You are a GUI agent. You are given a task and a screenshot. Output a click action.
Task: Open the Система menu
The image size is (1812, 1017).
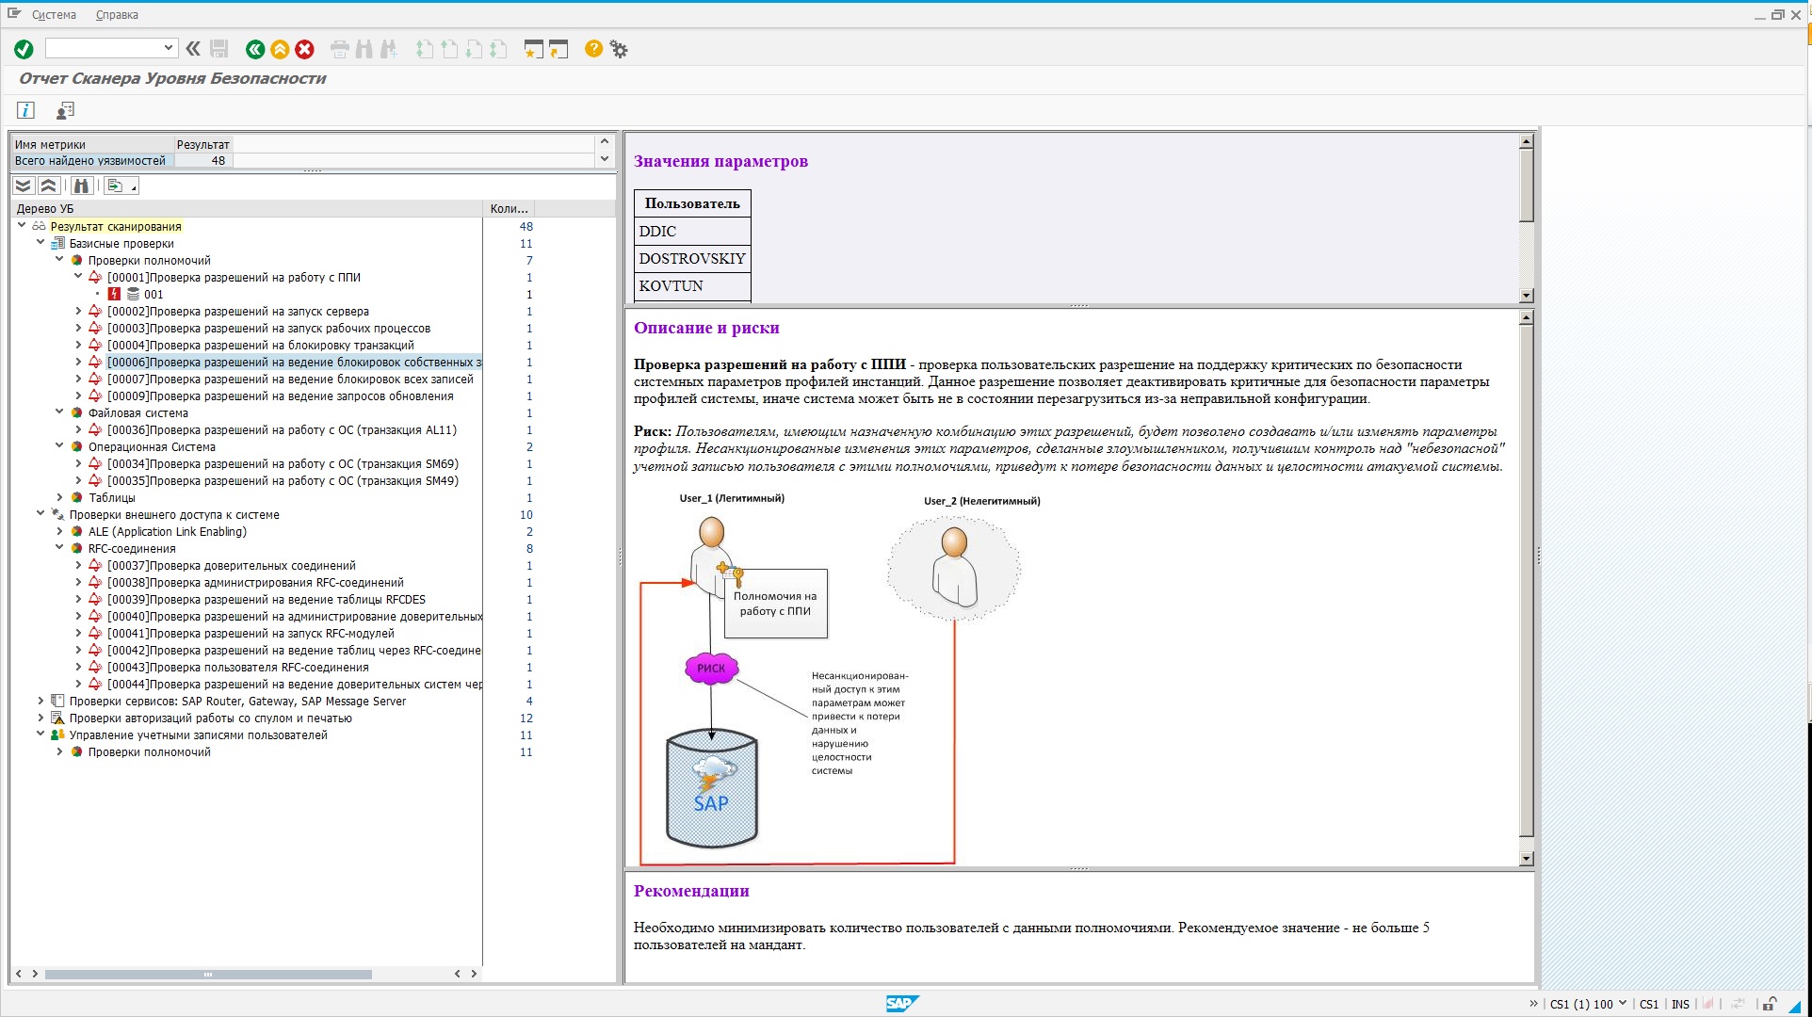pos(54,14)
